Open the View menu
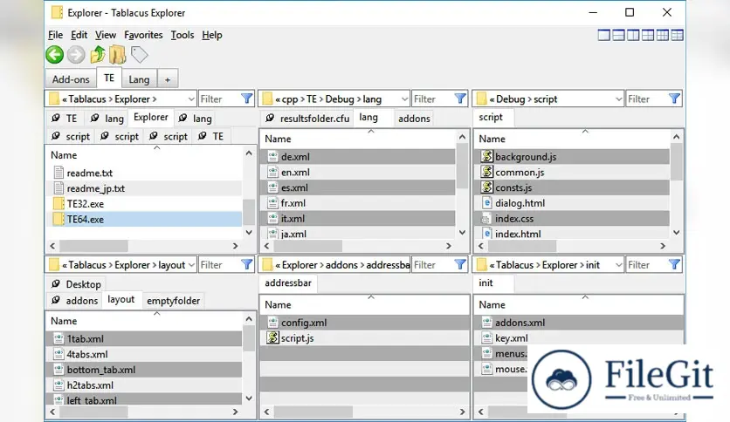730x422 pixels. click(x=105, y=35)
